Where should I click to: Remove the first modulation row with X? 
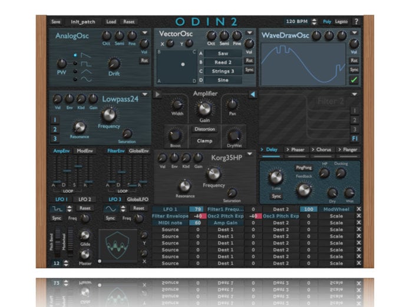pos(358,209)
